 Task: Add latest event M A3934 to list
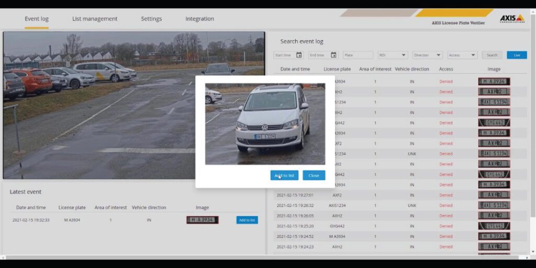click(247, 220)
